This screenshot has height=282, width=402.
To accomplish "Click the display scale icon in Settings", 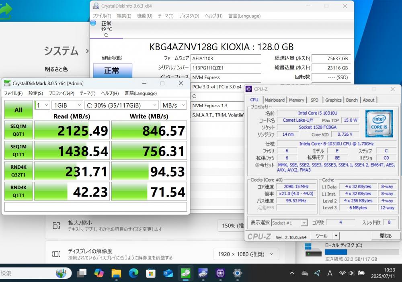I will pos(56,226).
